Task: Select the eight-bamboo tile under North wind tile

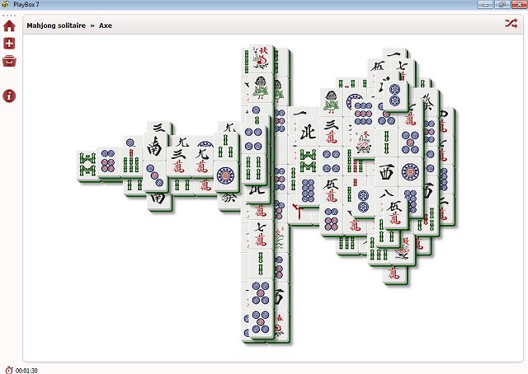Action: click(x=308, y=161)
